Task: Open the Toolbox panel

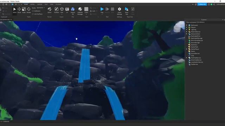Action: coord(57,10)
